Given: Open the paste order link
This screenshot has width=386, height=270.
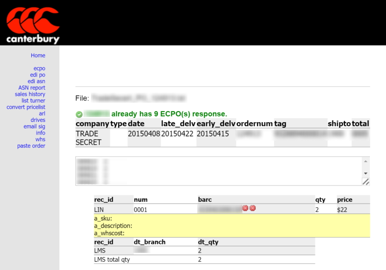Looking at the screenshot, I should click(31, 146).
